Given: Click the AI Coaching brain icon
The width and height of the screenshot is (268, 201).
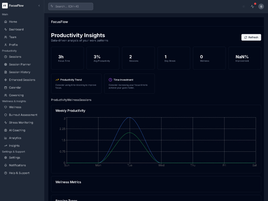Looking at the screenshot, I should (x=6, y=130).
